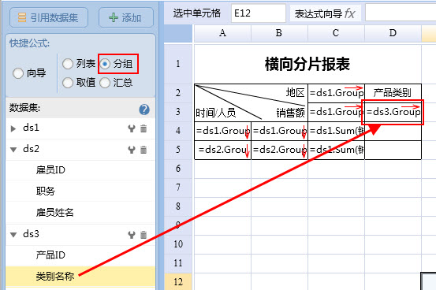Select the ds1 dataset label
Screen dimensions: 436x290
(x=32, y=128)
